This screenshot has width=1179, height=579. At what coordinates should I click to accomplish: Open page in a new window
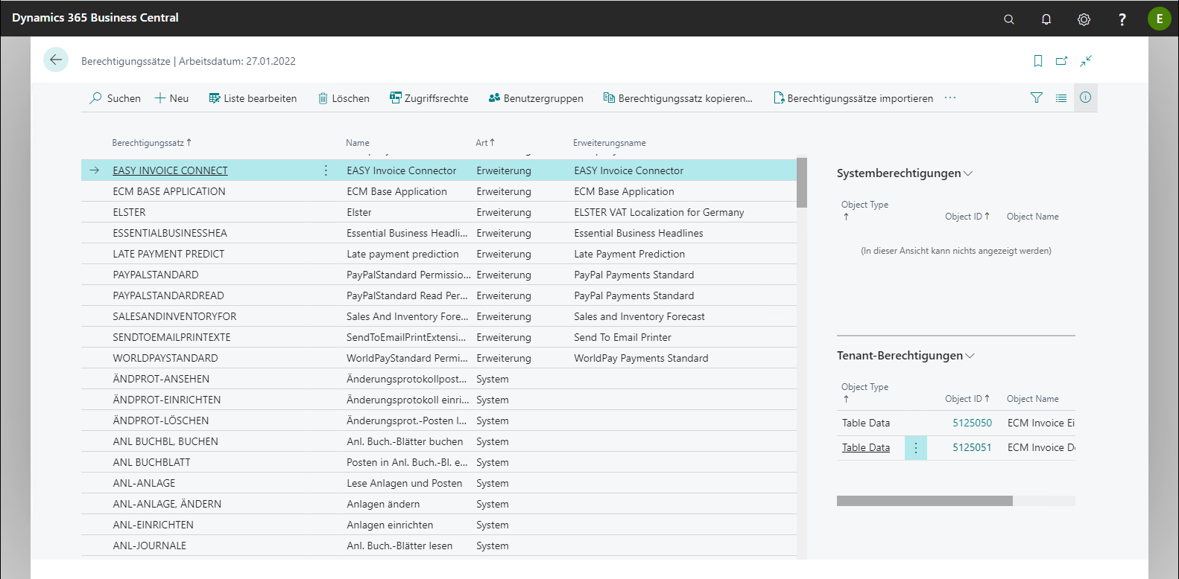click(1061, 61)
